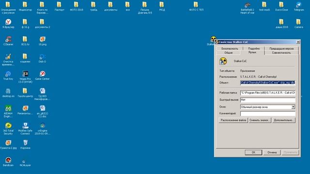310x174 pixels.
Task: Select the Индикатор folder icon
Action: tap(25, 6)
